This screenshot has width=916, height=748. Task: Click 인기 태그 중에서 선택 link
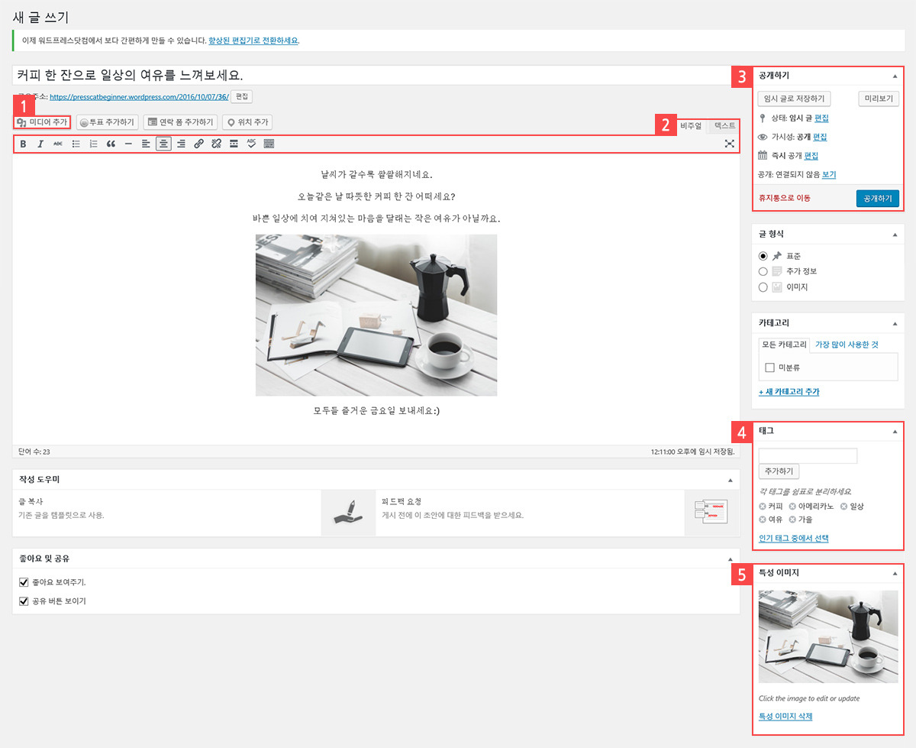tap(794, 539)
